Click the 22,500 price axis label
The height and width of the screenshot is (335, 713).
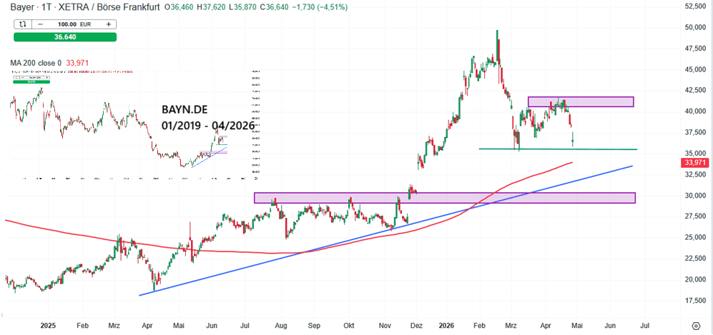pos(695,259)
